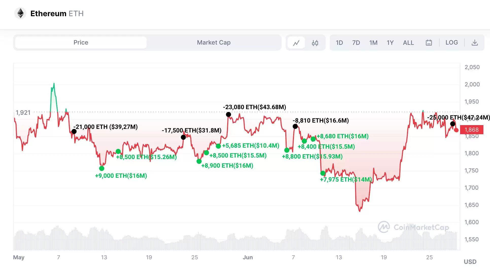490x273 pixels.
Task: Click the red 1,868 current price label
Action: tap(471, 130)
